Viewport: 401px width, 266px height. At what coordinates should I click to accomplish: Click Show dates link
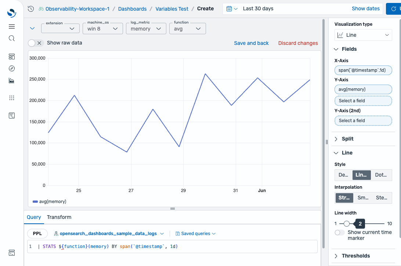[x=366, y=9]
